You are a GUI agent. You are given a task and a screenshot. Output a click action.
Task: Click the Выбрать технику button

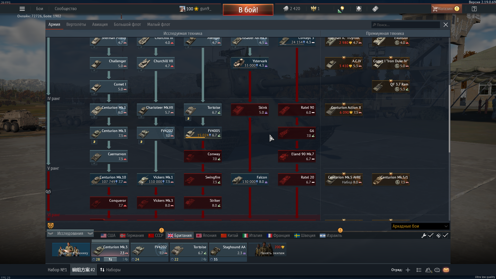tap(71, 250)
